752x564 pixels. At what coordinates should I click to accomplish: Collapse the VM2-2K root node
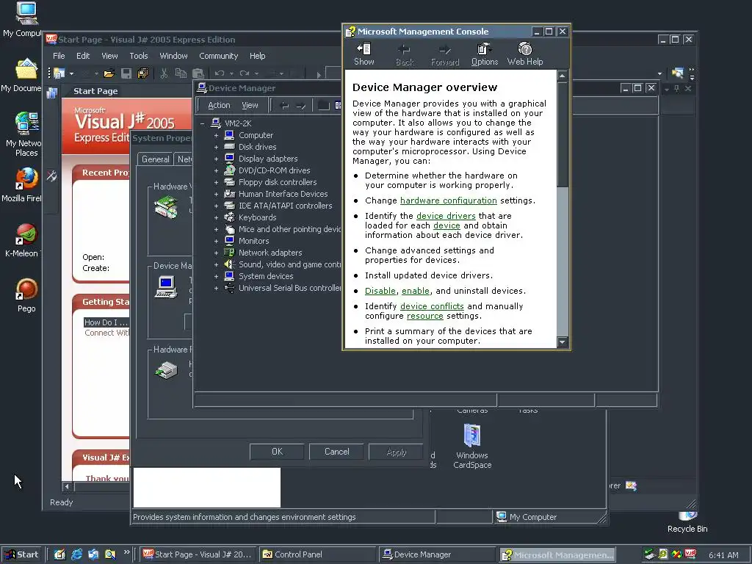pos(203,123)
